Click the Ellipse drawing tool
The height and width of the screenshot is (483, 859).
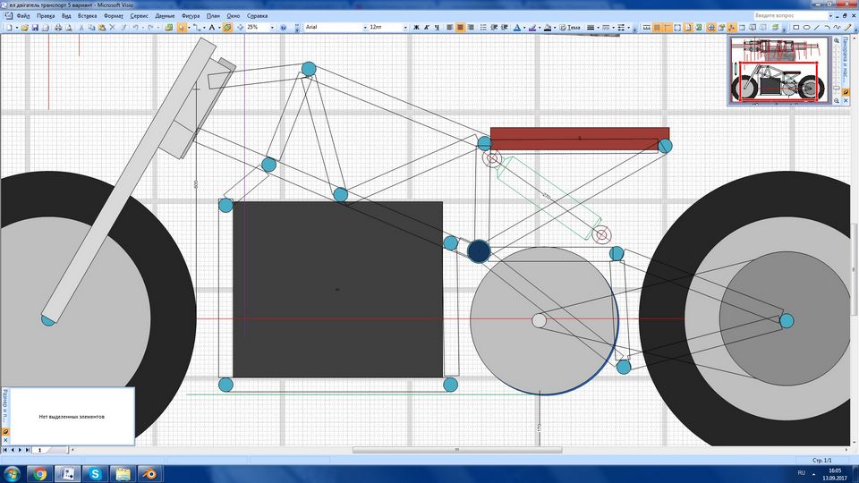click(806, 28)
